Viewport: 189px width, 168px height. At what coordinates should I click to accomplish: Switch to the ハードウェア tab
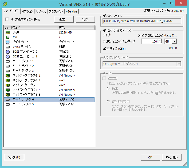tap(11, 11)
